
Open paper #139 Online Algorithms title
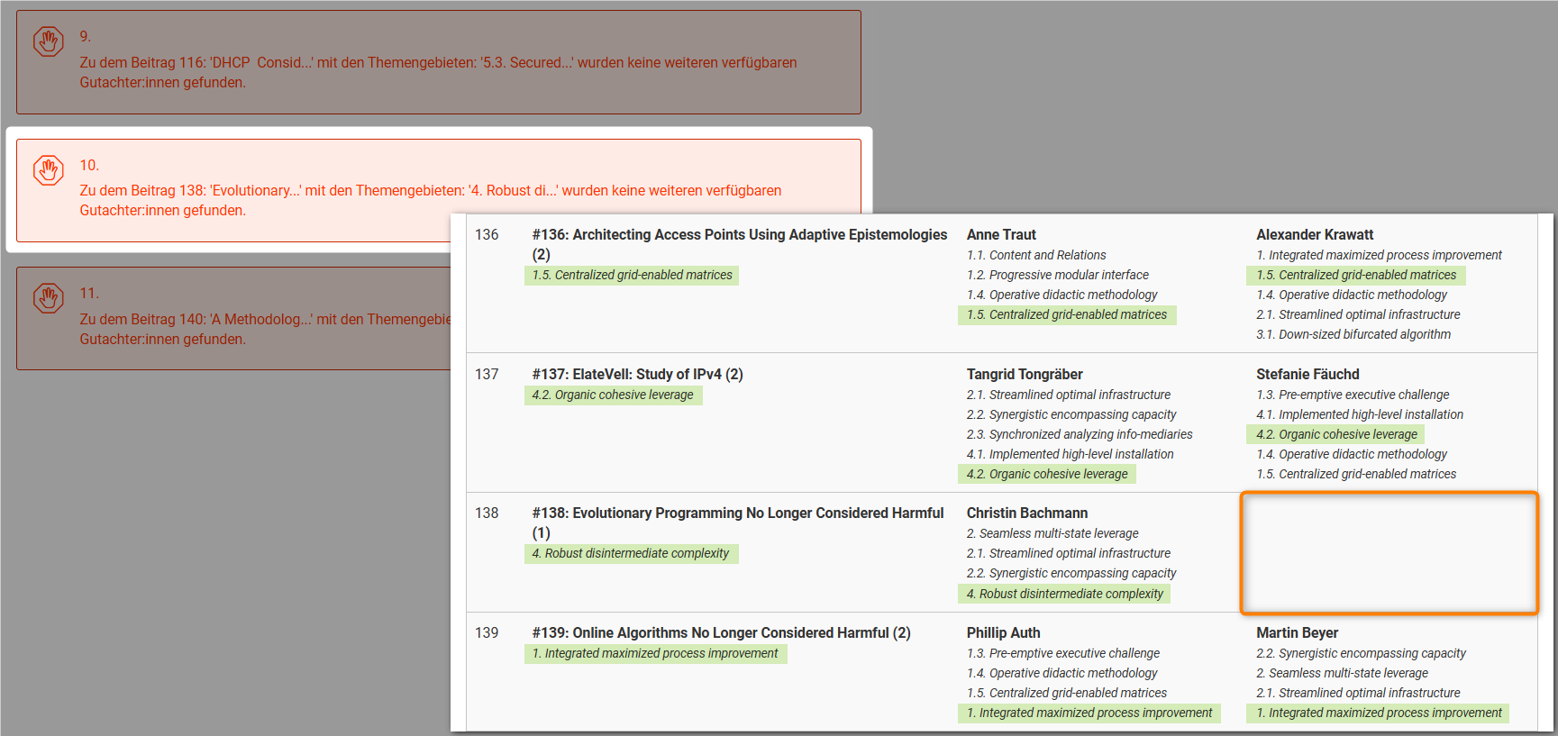(x=721, y=633)
